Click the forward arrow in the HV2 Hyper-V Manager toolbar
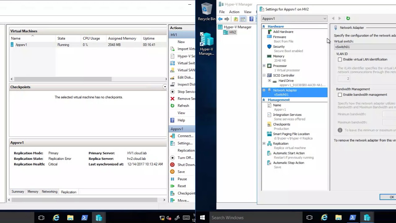The height and width of the screenshot is (223, 396). 227,19
